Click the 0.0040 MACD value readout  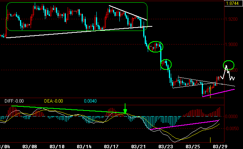(90, 101)
